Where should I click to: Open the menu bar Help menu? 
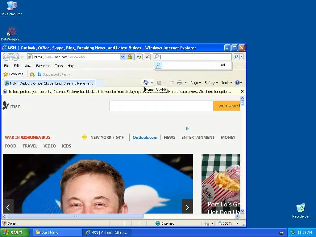click(x=71, y=66)
